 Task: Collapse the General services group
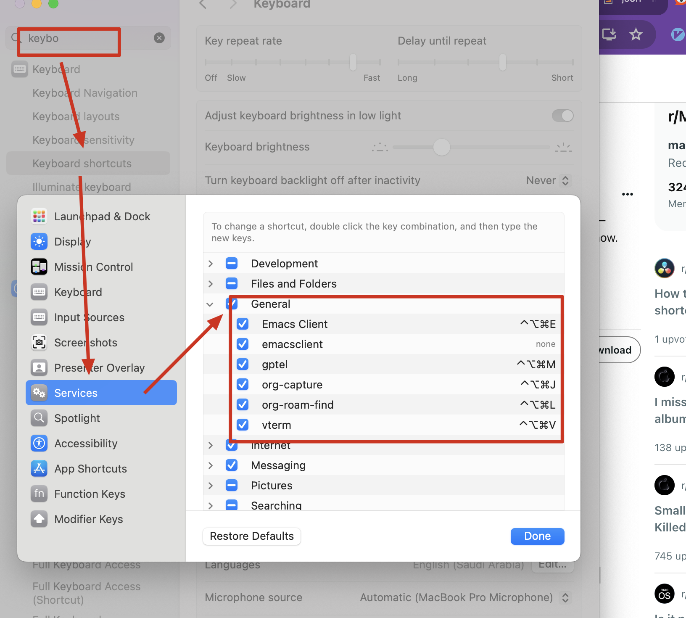point(210,304)
